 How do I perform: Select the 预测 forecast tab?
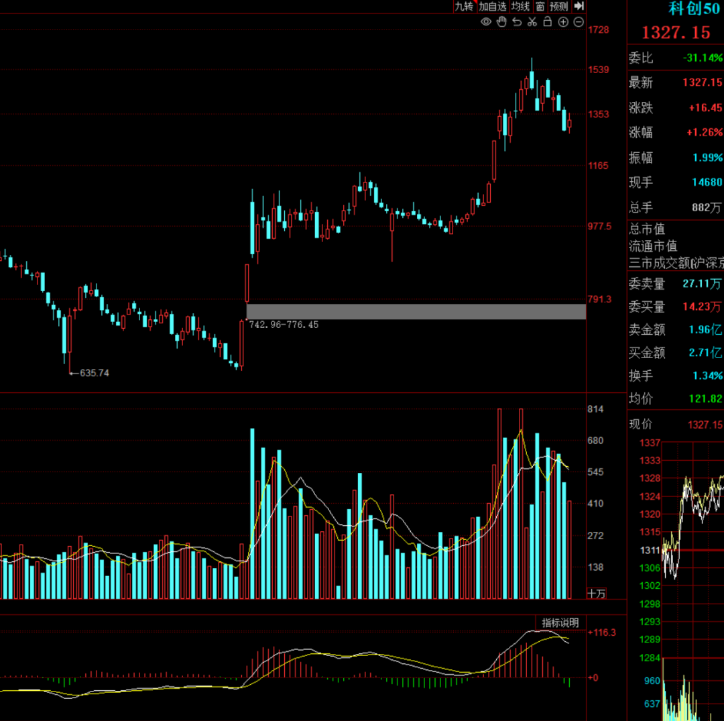click(x=559, y=7)
